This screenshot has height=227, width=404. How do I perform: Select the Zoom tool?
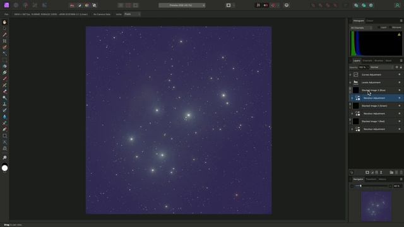4,158
